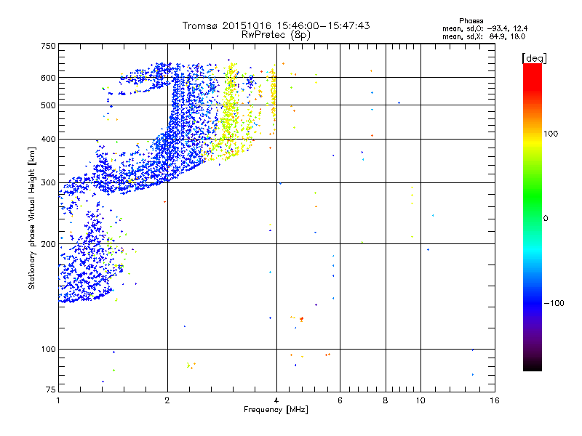Click the 'mean, sd,X: 84.9, 18.0' line
Screen dimensions: 582x436
pos(484,36)
